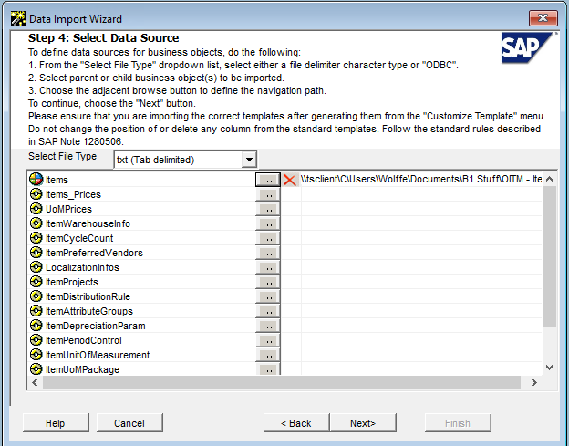Close the Data Import Wizard window
Viewport: 569px width, 446px height.
coord(543,17)
